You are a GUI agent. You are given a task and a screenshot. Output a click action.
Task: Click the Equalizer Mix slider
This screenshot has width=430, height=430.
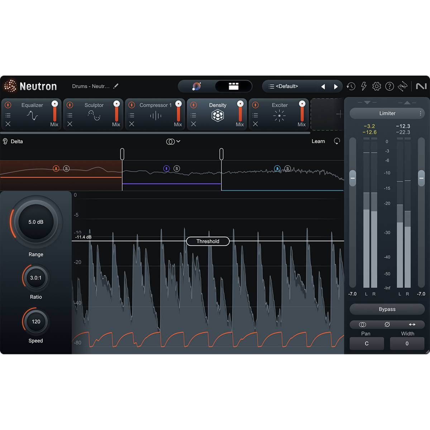point(54,111)
